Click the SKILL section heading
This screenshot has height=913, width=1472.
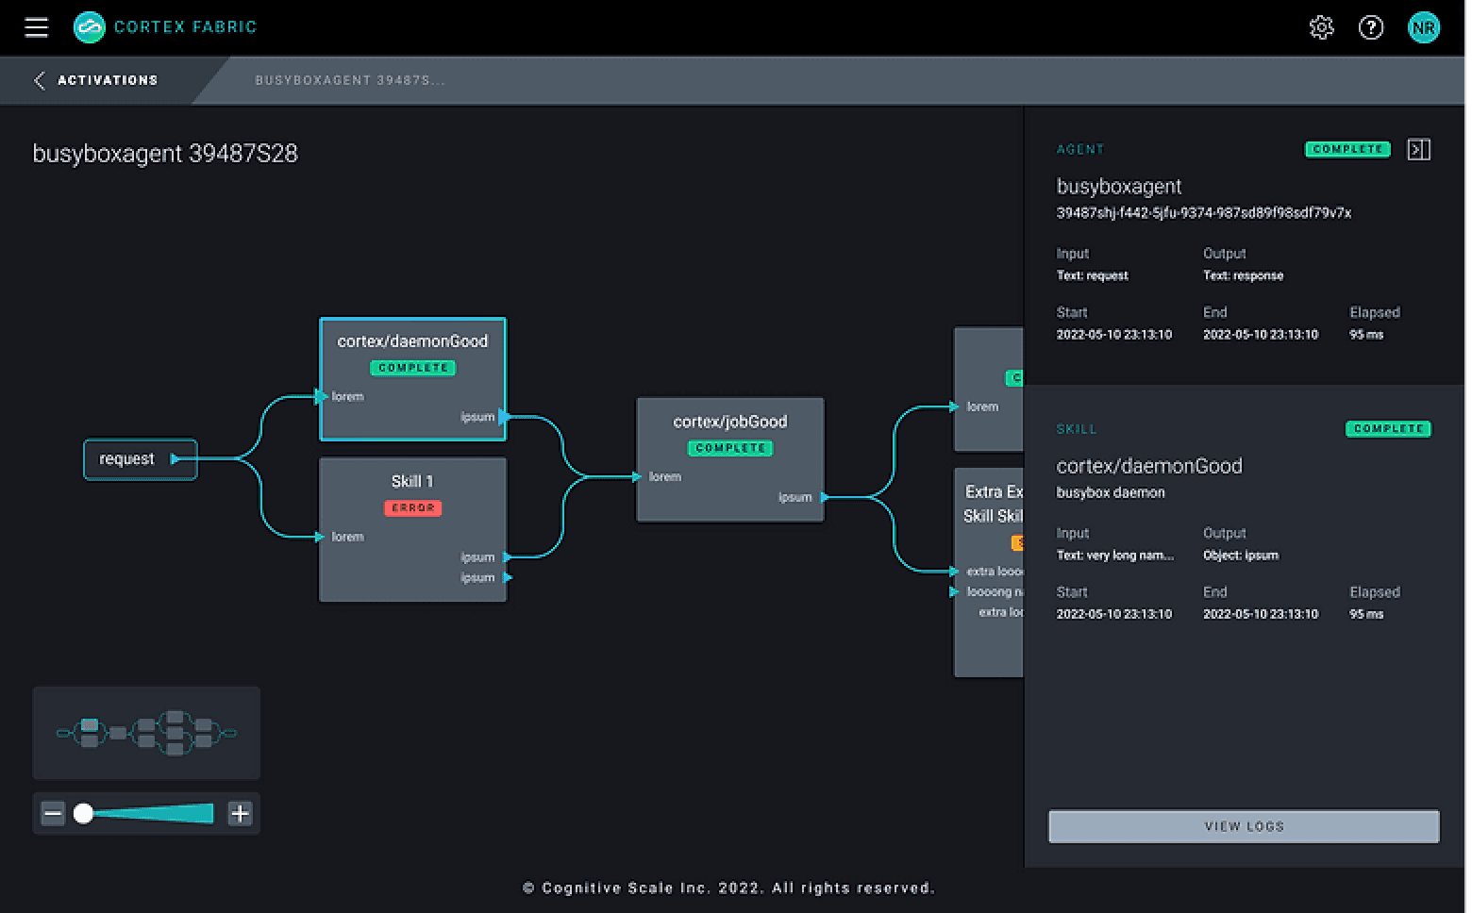[1077, 429]
